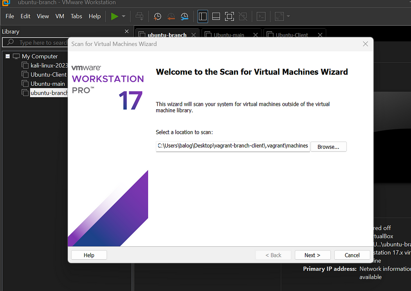Click the VM icon beside kali-linux-2023
Screen dimensions: 411x291
[25, 65]
